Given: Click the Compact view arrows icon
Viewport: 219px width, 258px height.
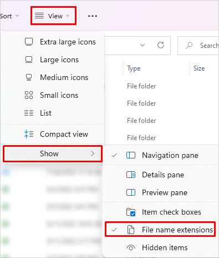Looking at the screenshot, I should tap(29, 134).
